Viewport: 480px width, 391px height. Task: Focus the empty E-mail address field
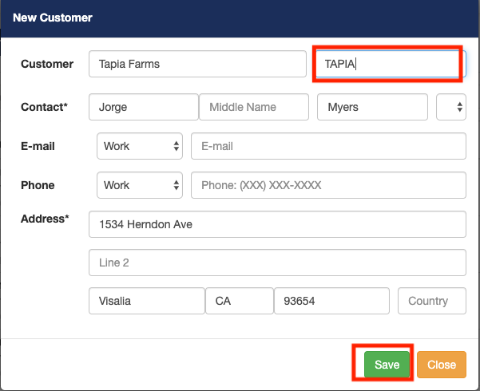click(x=328, y=147)
